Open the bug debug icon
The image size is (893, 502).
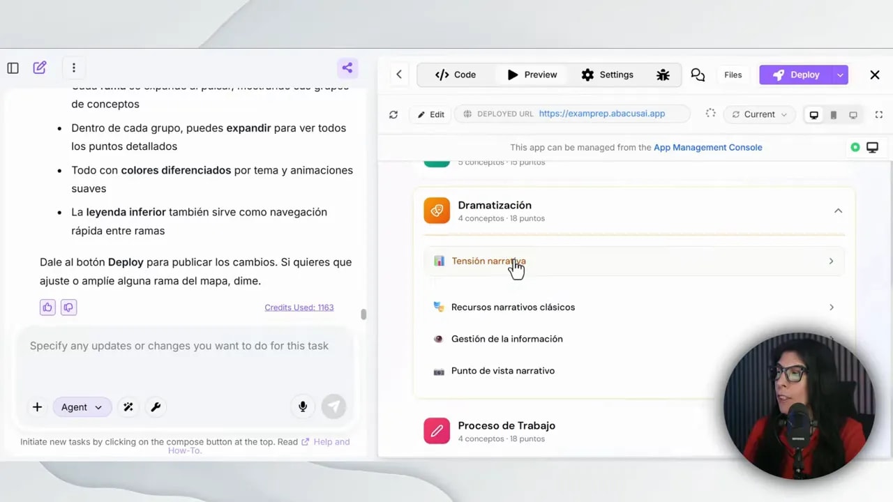[663, 75]
